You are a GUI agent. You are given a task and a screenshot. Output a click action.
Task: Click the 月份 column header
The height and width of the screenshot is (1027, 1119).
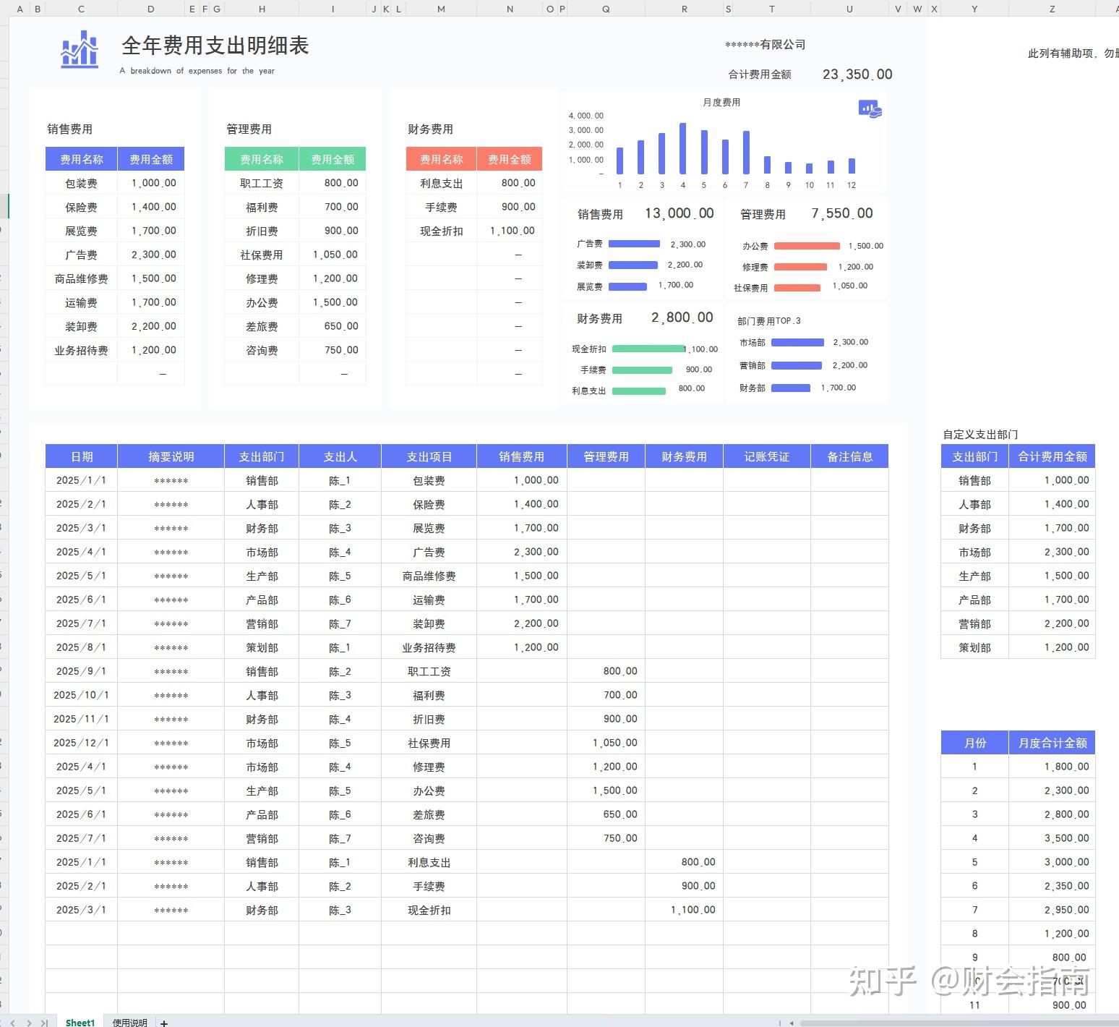coord(974,743)
